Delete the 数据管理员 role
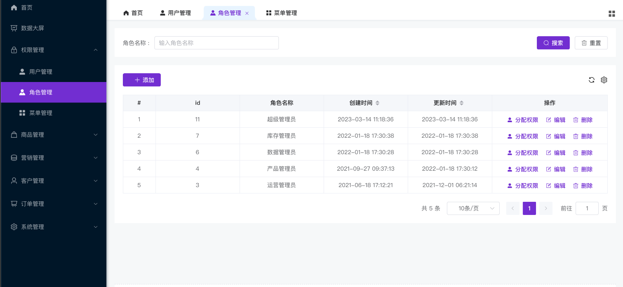Viewport: 623px width, 287px height. pos(583,153)
